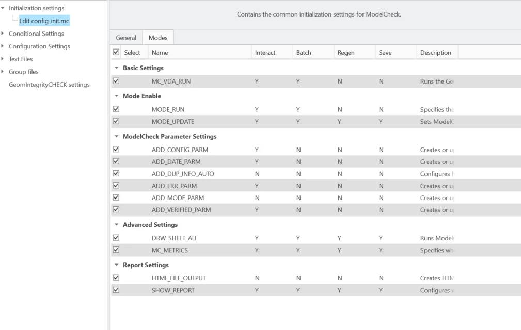Select Edit config_init.mc tree item

tap(44, 21)
